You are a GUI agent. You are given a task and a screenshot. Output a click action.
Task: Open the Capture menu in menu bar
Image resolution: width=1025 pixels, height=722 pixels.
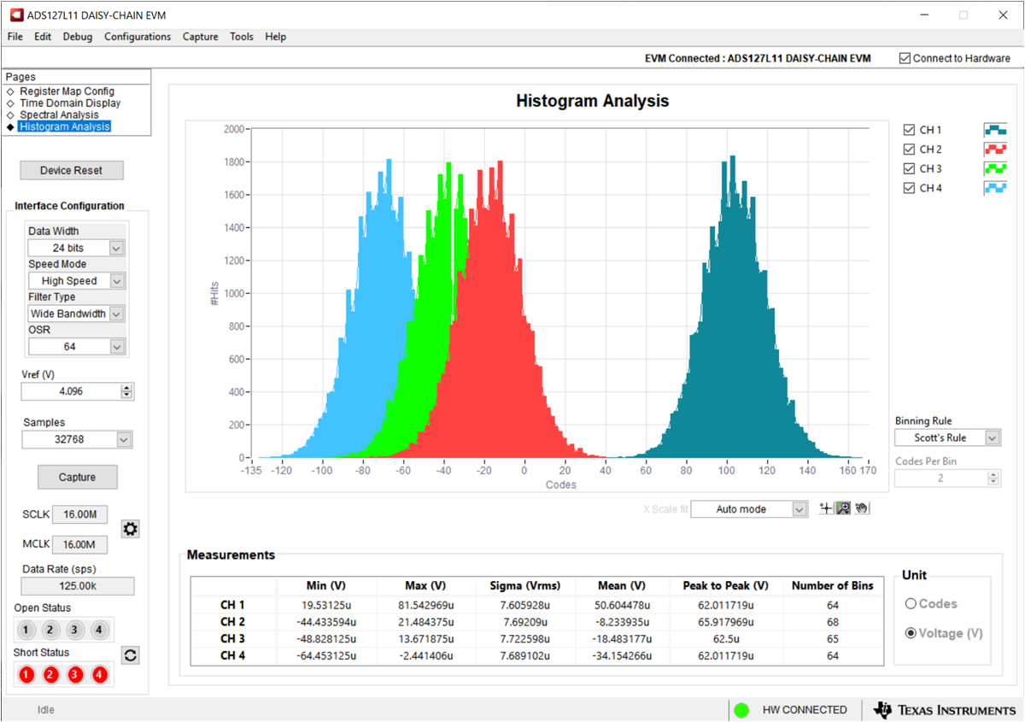[x=200, y=37]
